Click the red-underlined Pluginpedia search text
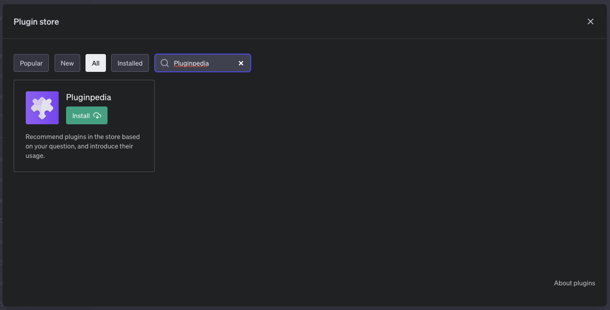The height and width of the screenshot is (310, 610). point(191,63)
